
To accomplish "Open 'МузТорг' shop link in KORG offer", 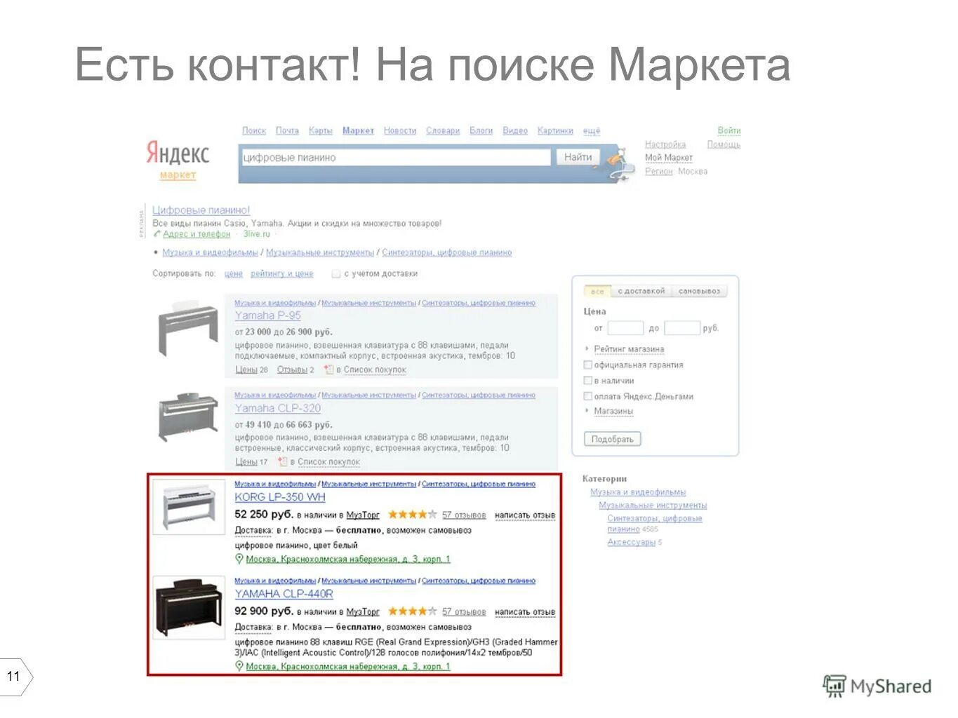I will coord(363,515).
